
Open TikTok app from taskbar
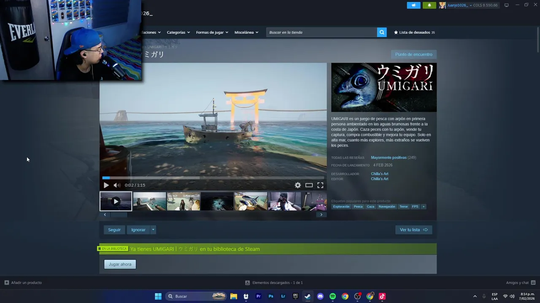[382, 296]
